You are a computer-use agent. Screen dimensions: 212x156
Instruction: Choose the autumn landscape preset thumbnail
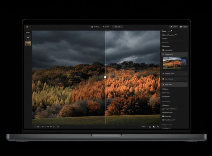coord(172,63)
